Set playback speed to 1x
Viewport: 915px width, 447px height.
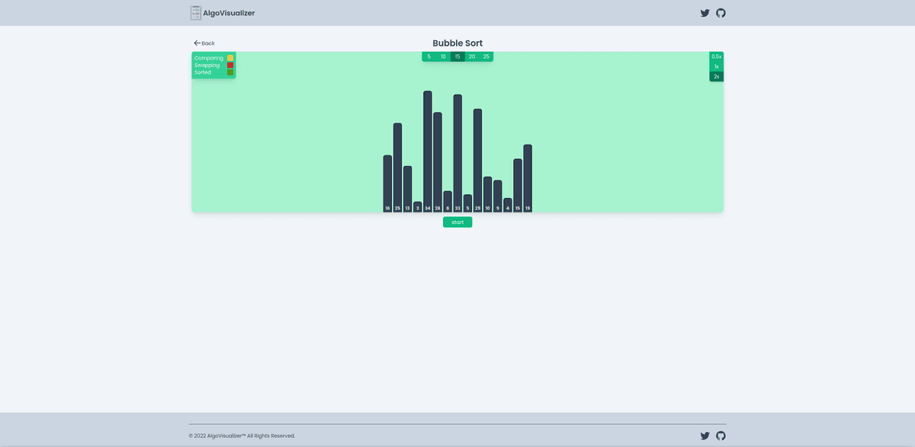(715, 66)
